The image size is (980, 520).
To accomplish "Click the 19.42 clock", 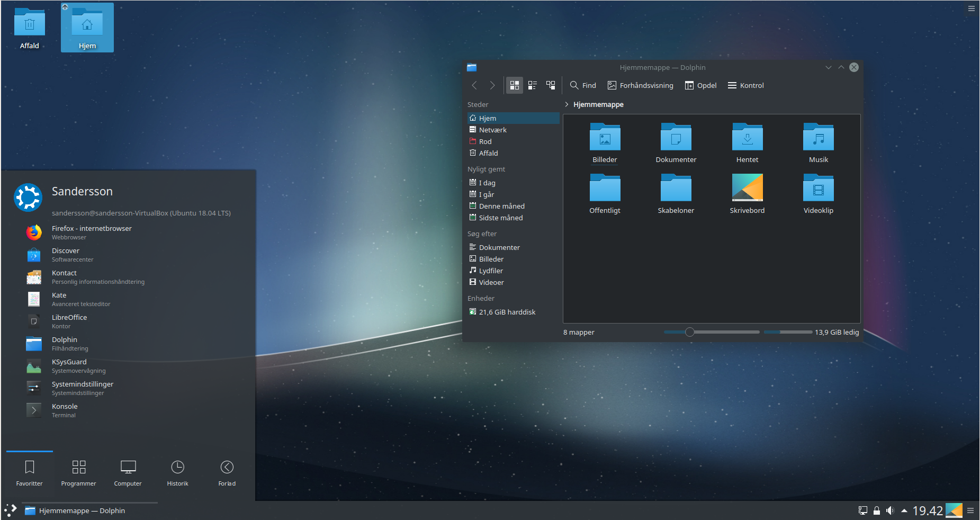I will point(928,510).
